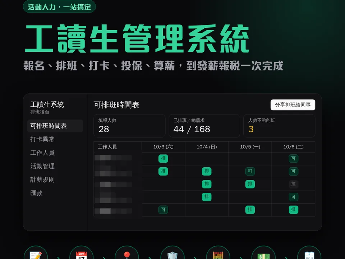Go to 工作人員 in the sidebar
The height and width of the screenshot is (259, 345).
pos(42,153)
